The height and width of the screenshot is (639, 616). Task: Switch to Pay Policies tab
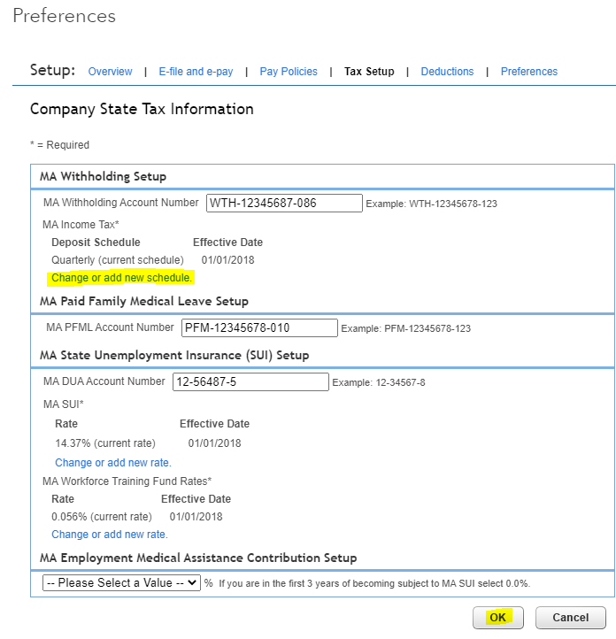click(289, 72)
